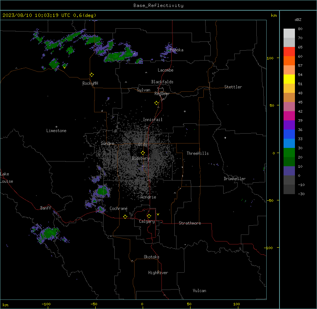Select the yellow diamond marker above Calgary label

click(149, 216)
